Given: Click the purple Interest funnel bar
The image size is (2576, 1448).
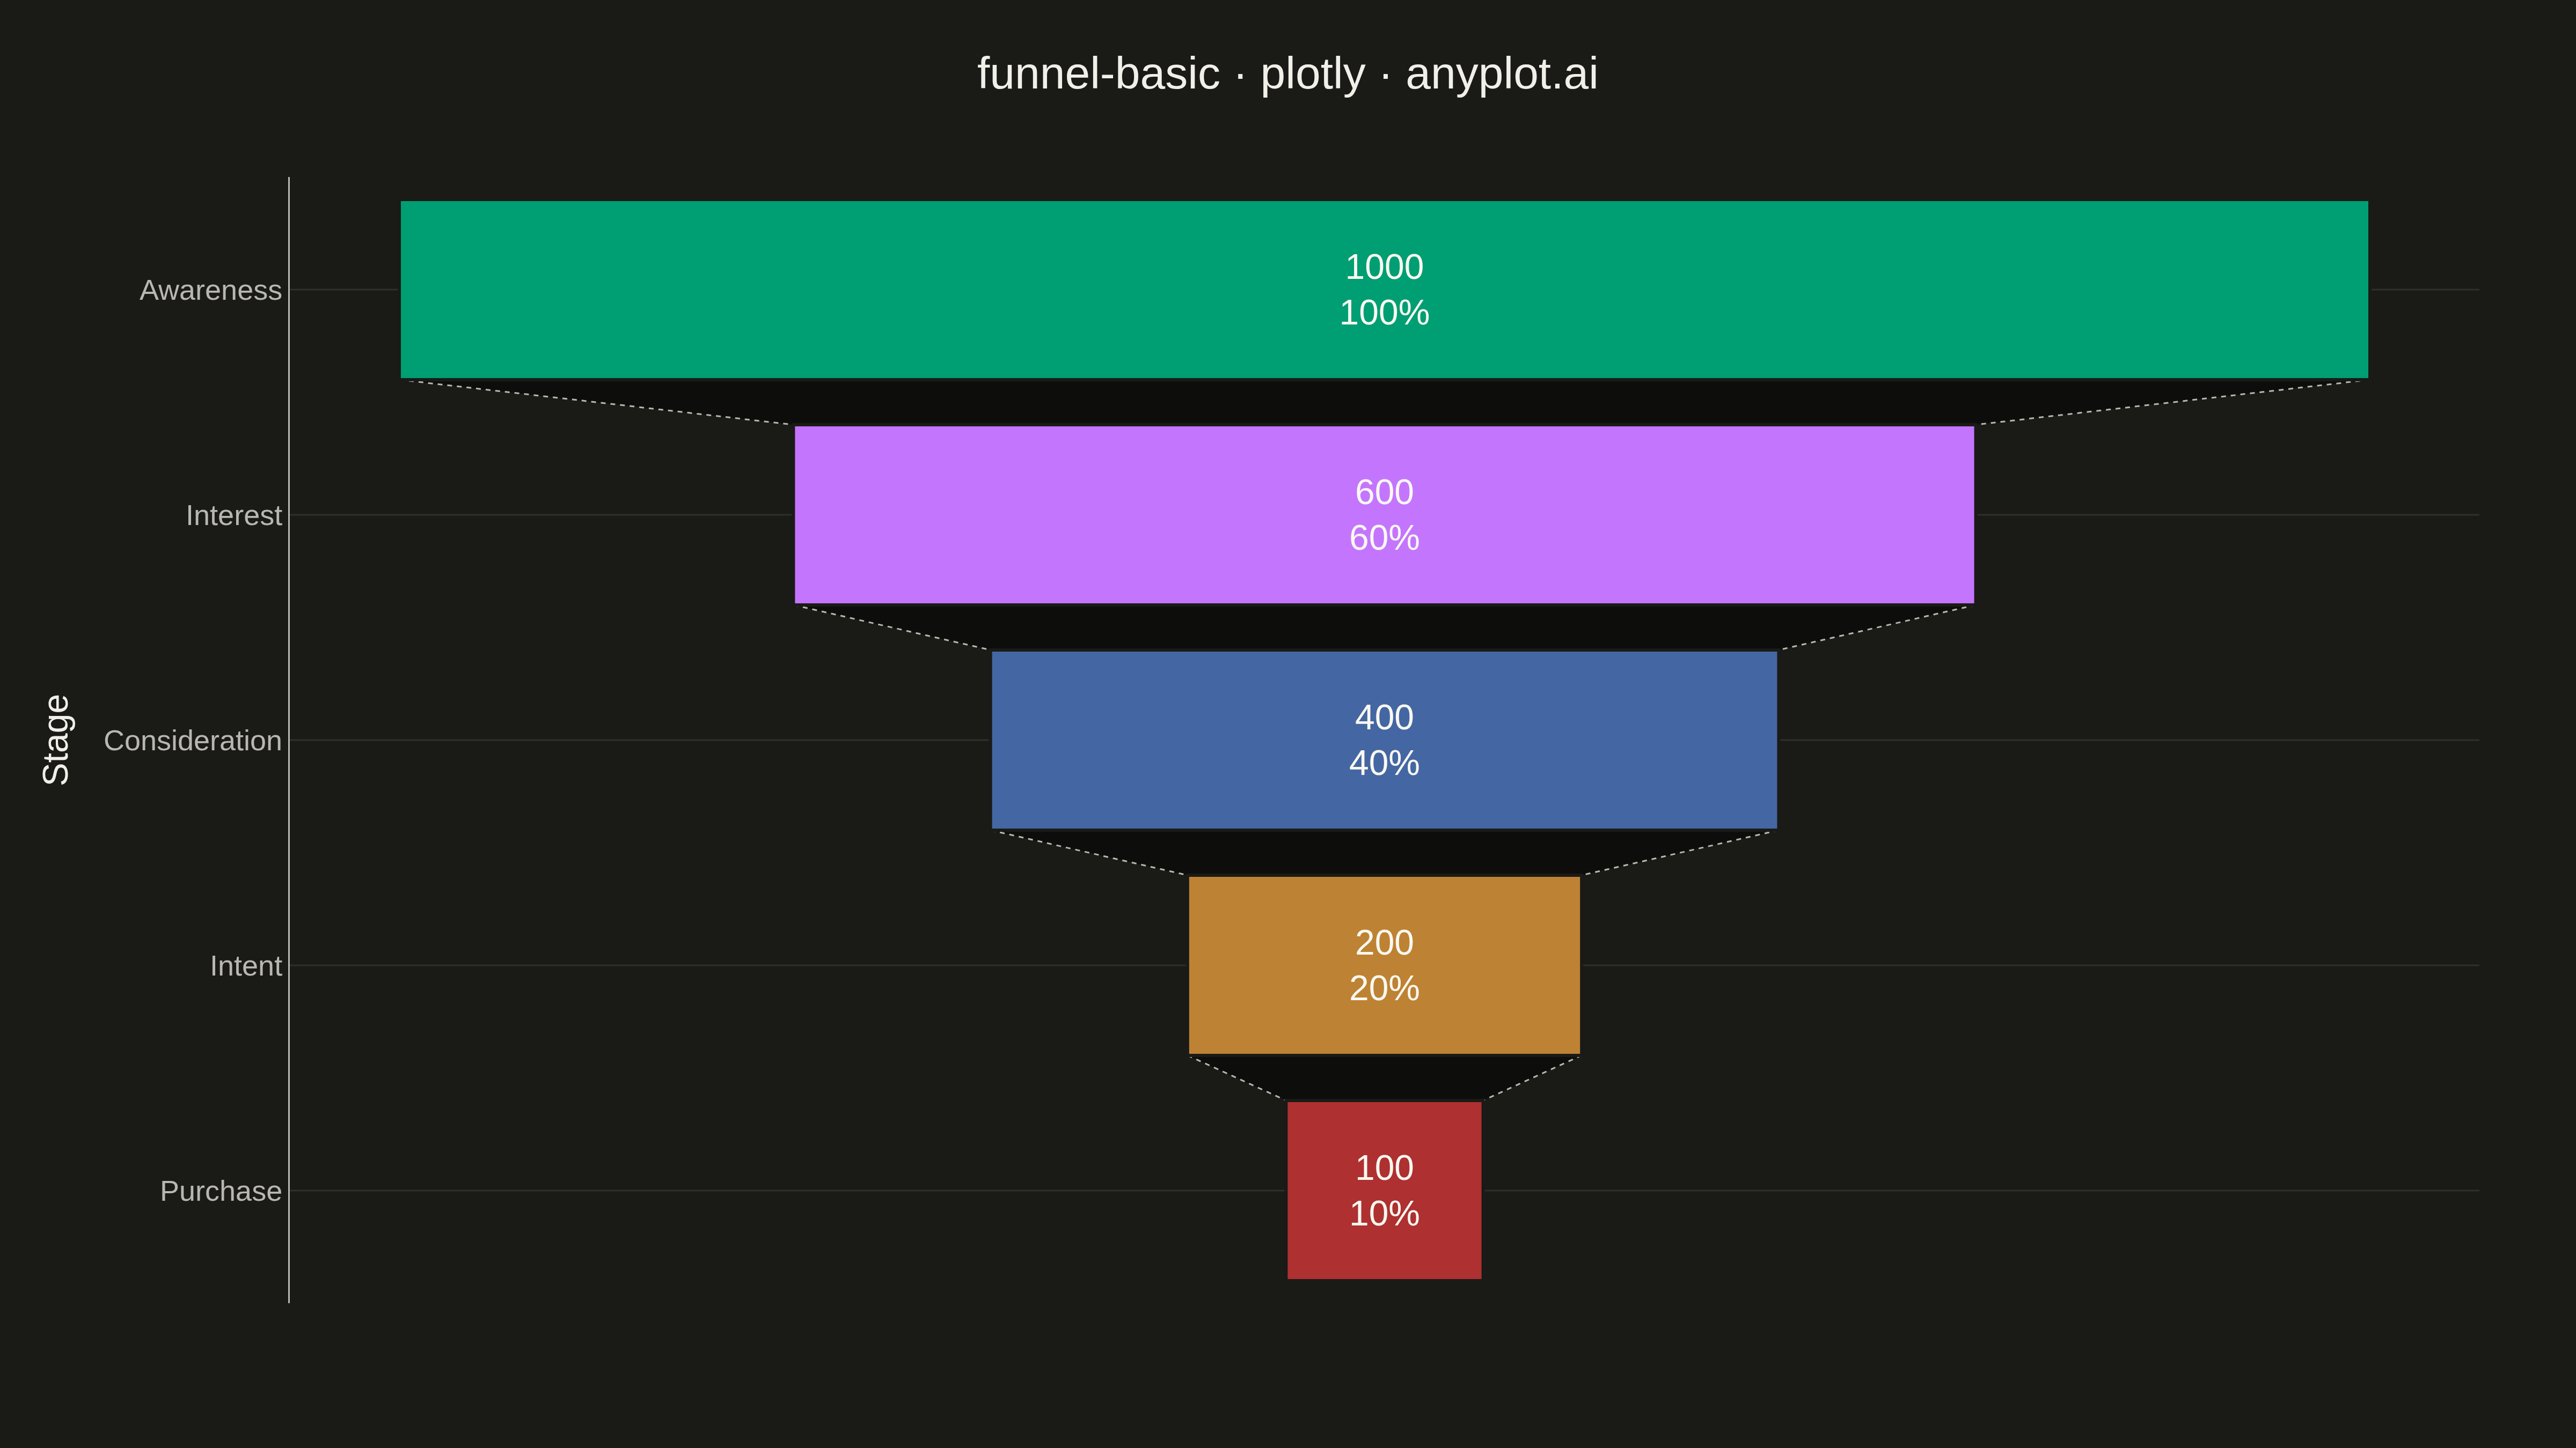Looking at the screenshot, I should (1384, 515).
